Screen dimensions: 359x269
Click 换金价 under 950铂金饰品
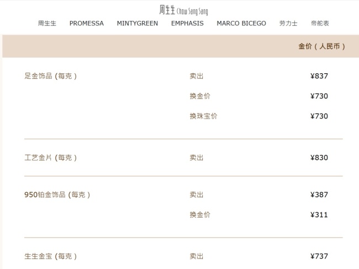200,215
